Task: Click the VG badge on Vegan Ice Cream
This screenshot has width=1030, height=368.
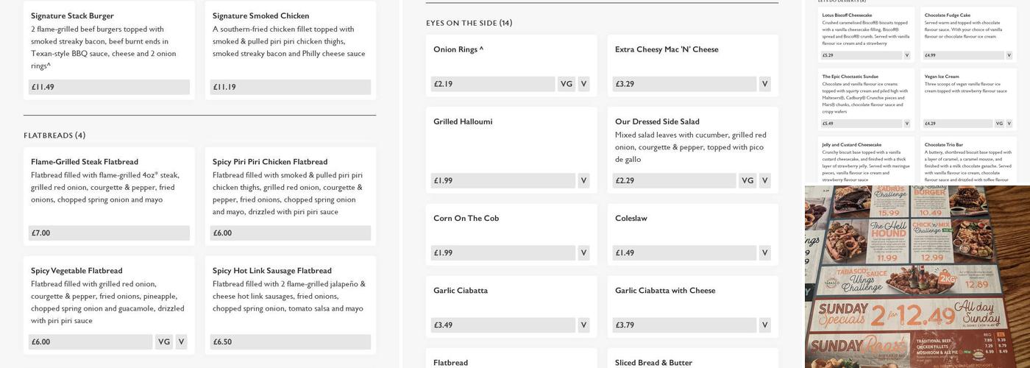Action: 999,124
